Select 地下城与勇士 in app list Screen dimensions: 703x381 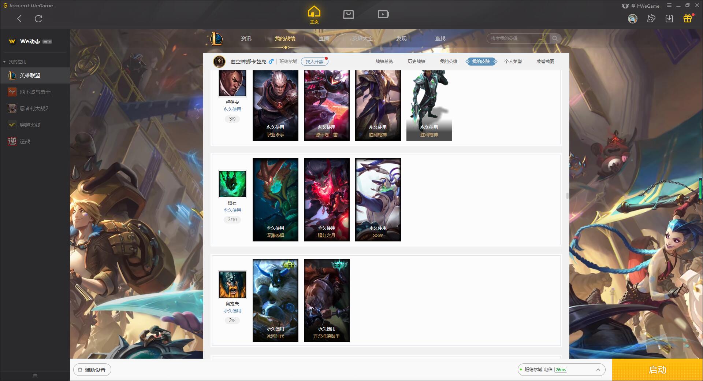coord(35,92)
